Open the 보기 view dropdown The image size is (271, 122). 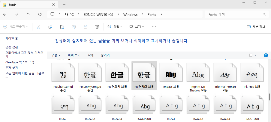[137, 27]
